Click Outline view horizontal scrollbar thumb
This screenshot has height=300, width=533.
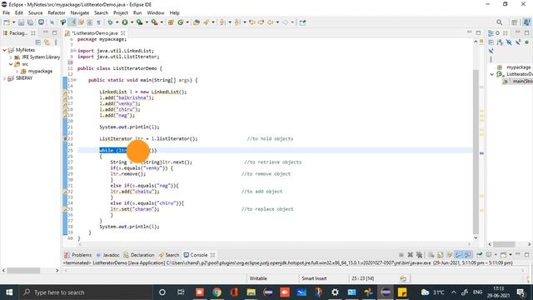tap(504, 244)
